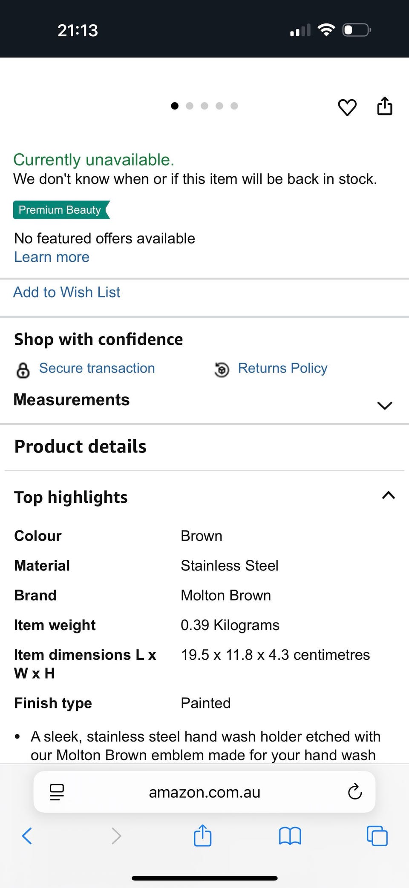
Task: Click Add to Wish List
Action: pyautogui.click(x=66, y=292)
